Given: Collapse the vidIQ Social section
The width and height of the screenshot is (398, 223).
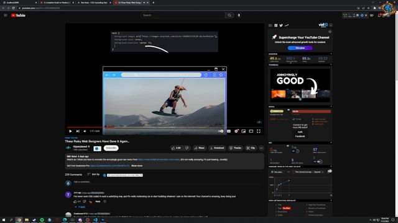Looking at the screenshot, I should [331, 107].
